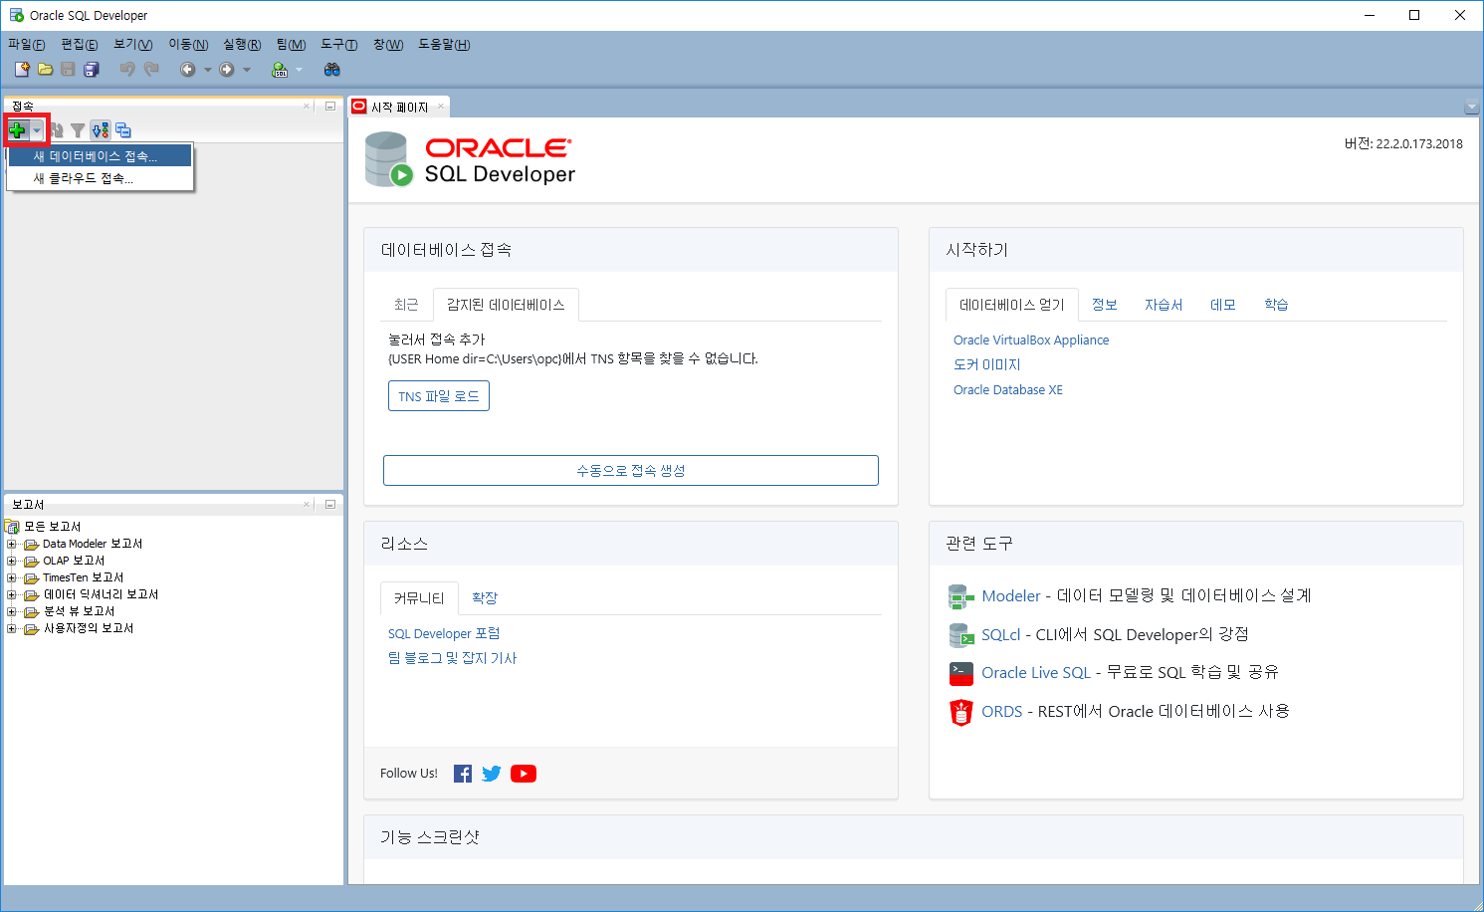Open the 도움말(H) menu
The image size is (1484, 912).
[444, 45]
